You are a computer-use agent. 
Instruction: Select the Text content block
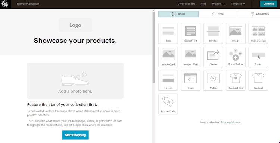(168, 33)
